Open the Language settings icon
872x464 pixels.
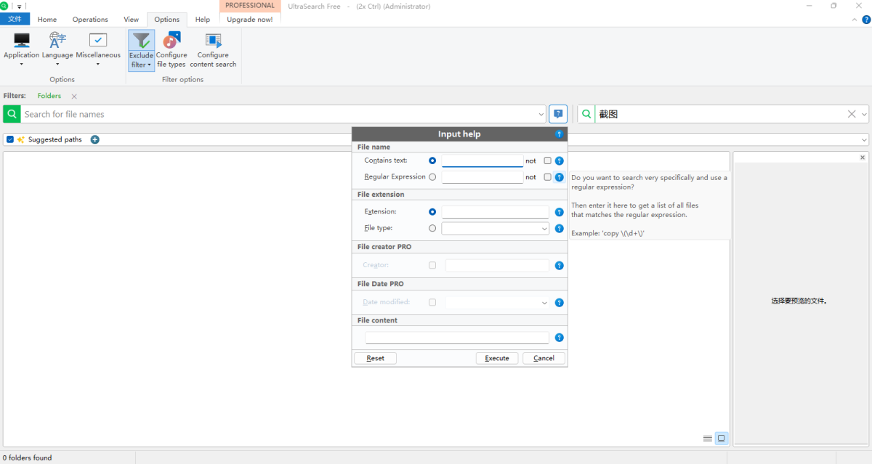[x=57, y=41]
